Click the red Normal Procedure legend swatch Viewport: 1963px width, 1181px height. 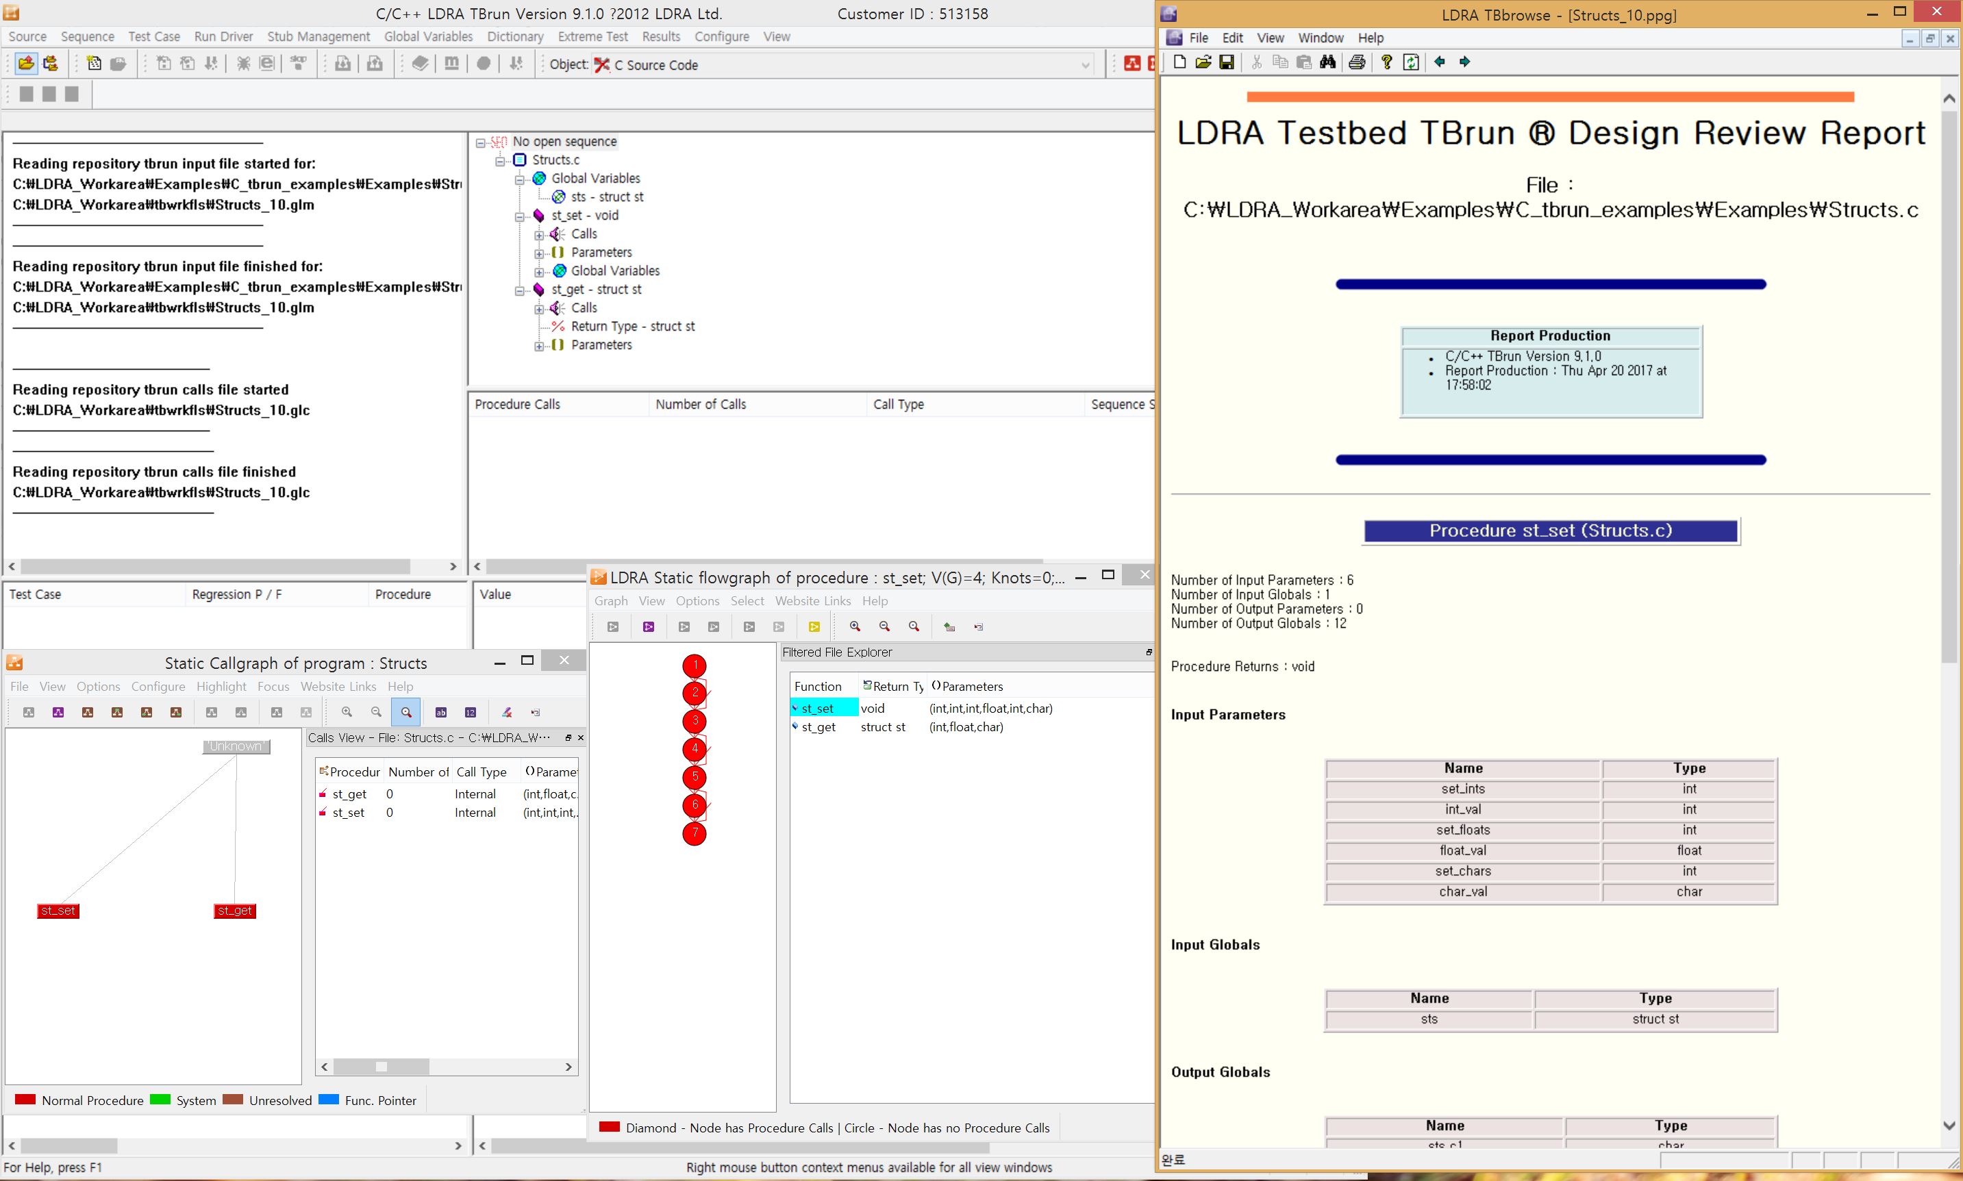(25, 1100)
